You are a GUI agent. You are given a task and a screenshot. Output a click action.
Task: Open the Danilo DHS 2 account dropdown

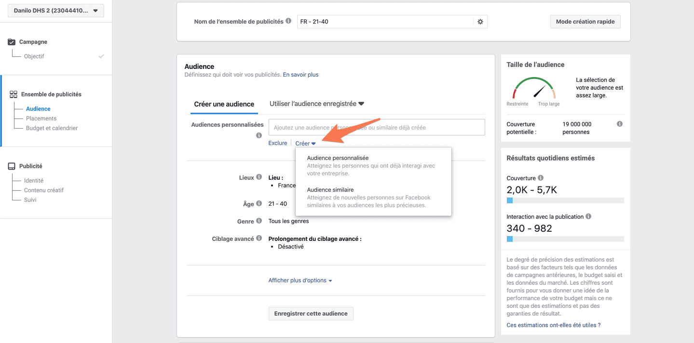click(56, 11)
